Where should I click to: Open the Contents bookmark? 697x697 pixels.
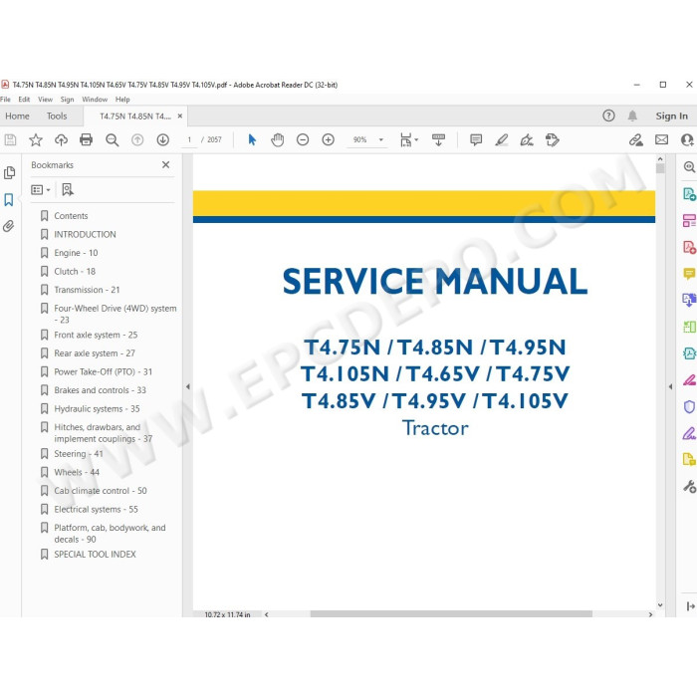[71, 216]
